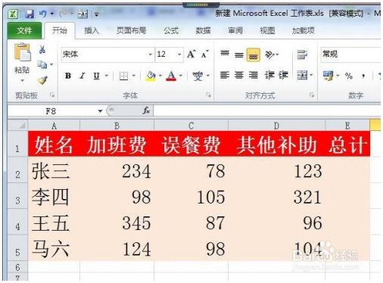Toggle Bold formatting
Screen dimensions: 383x283
point(68,76)
